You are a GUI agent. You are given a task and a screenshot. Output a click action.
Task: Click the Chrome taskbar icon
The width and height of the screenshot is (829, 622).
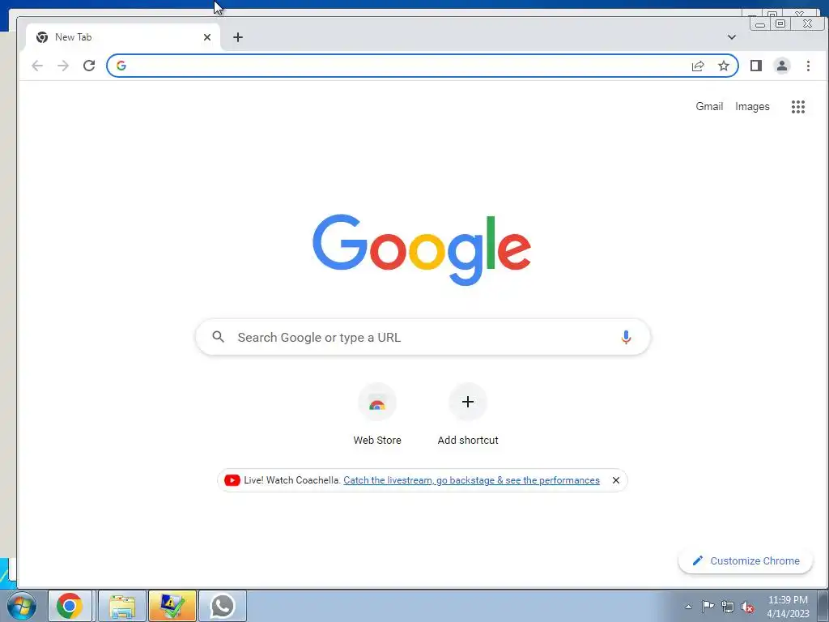coord(70,606)
